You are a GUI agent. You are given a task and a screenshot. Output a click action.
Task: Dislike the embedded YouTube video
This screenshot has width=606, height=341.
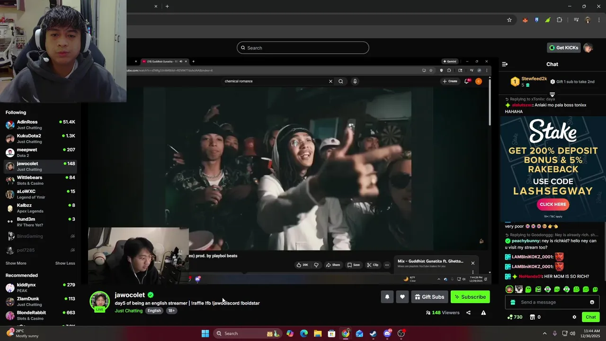coord(316,265)
